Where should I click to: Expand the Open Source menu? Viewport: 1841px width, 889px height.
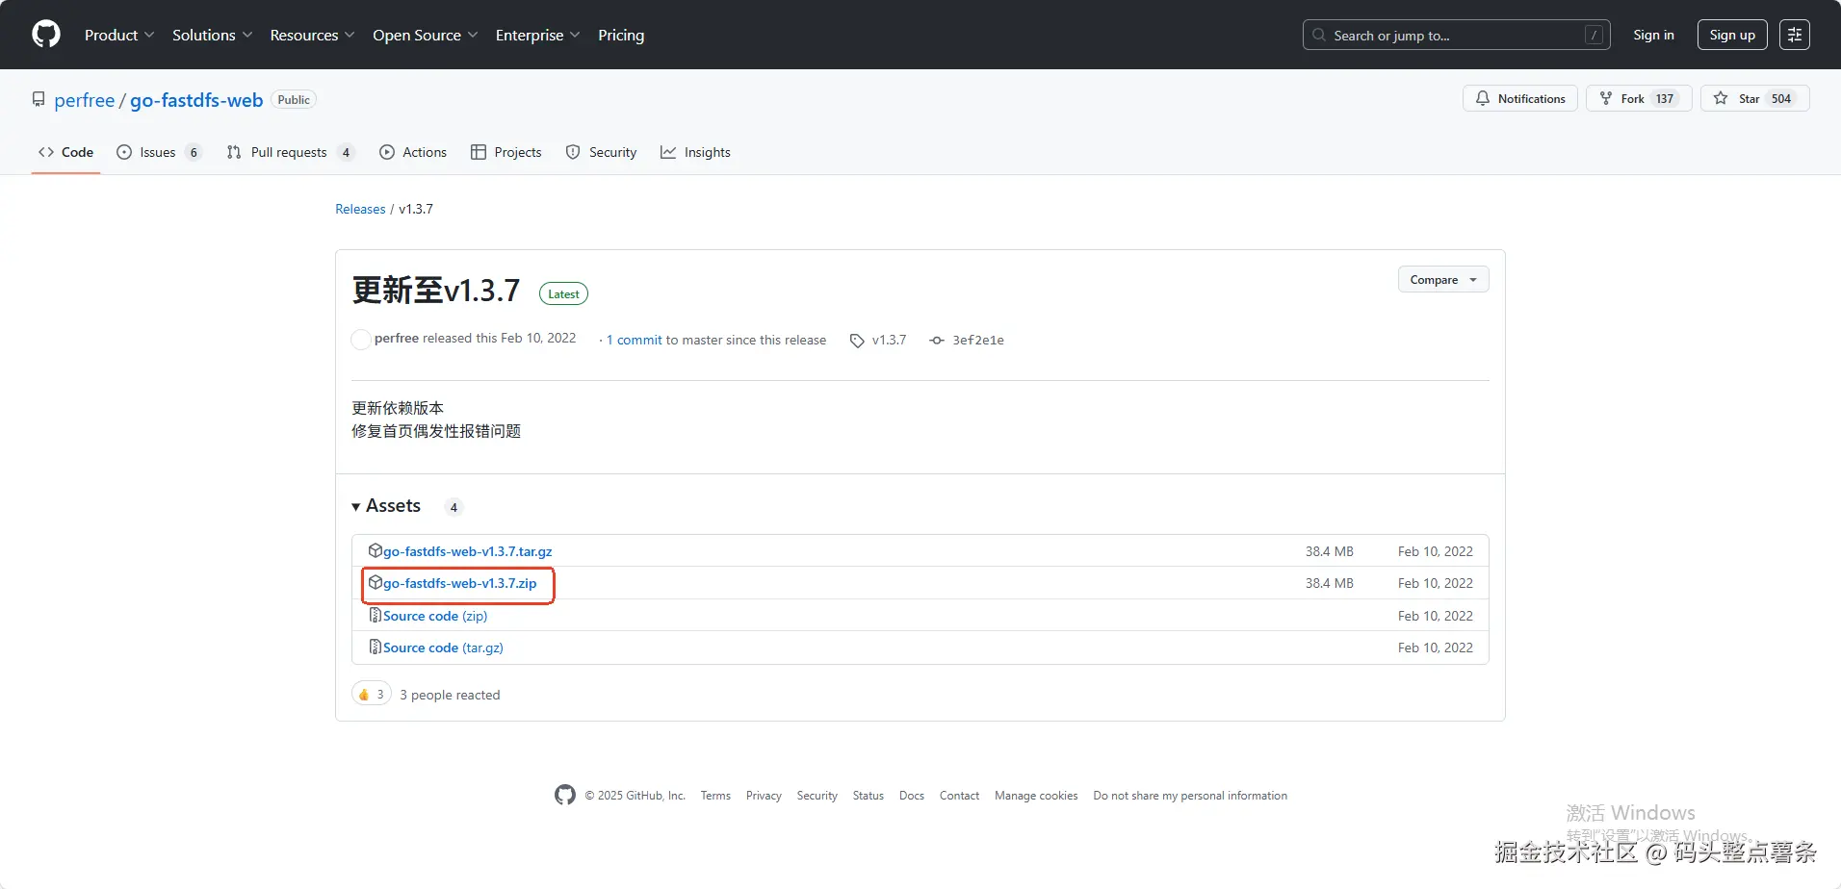pos(426,35)
